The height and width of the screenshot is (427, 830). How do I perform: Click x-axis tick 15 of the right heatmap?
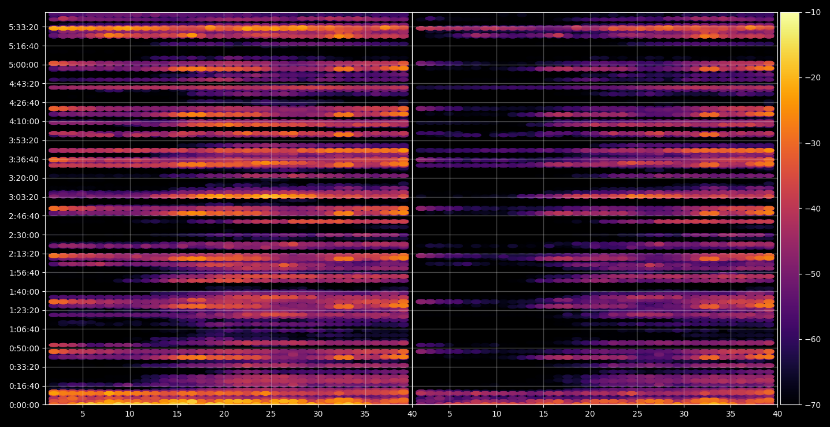pyautogui.click(x=543, y=414)
